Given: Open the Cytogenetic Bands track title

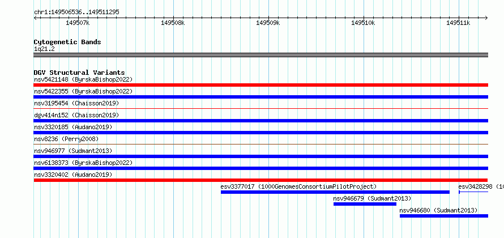Looking at the screenshot, I should (x=67, y=42).
